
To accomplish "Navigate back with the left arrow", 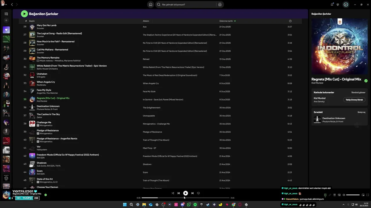I will 12,5.
